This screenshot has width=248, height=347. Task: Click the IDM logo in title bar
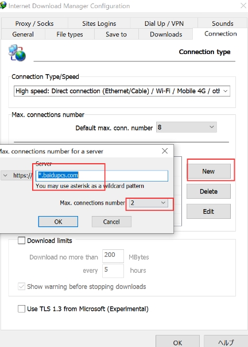pyautogui.click(x=3, y=5)
